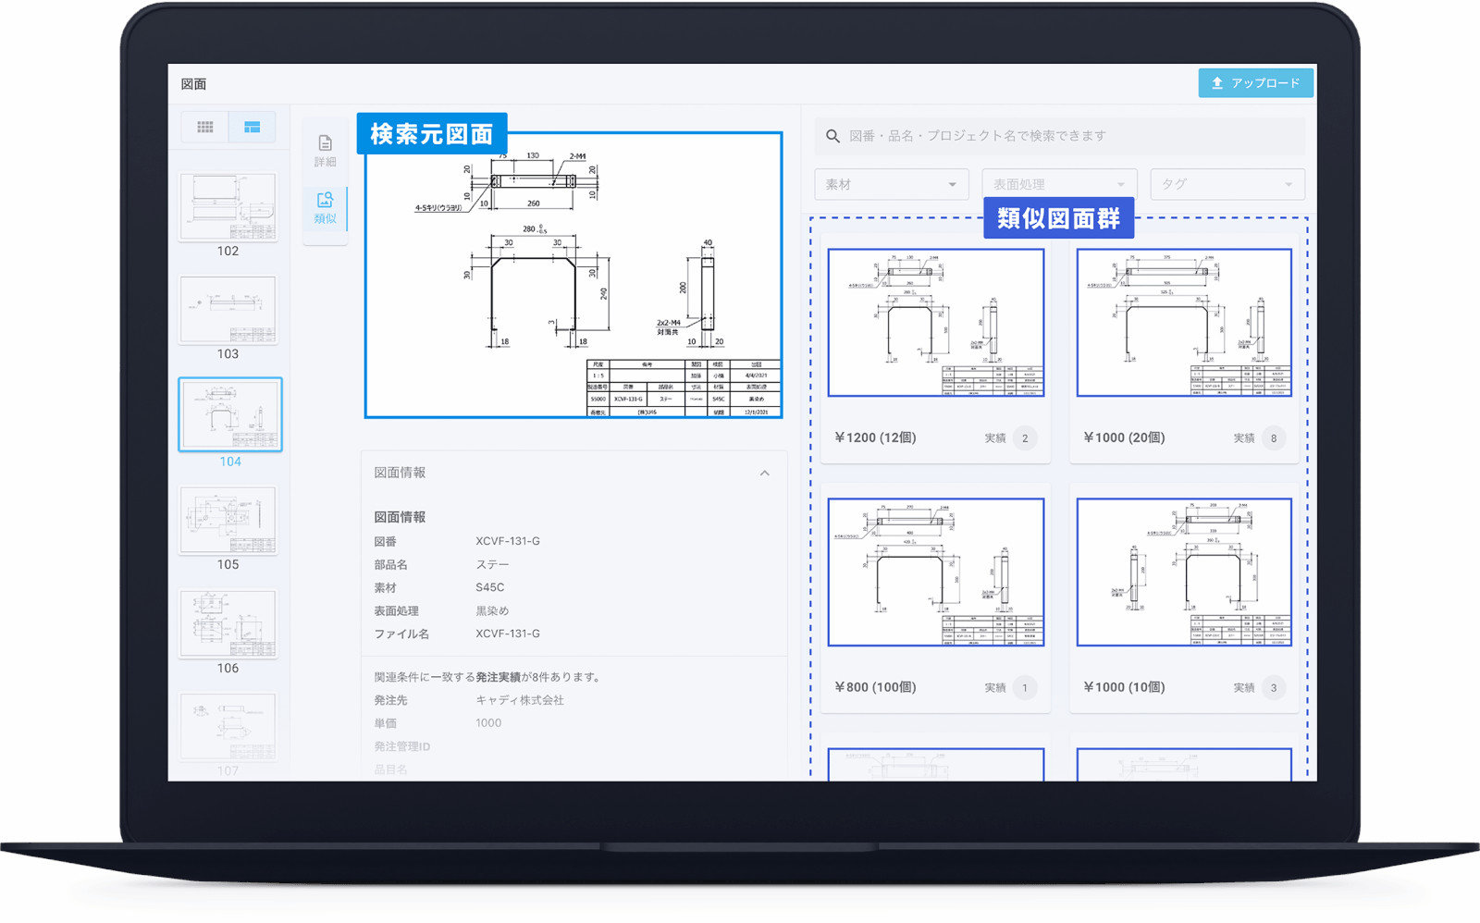This screenshot has height=923, width=1480.
Task: Select drawing thumbnail 102
Action: pyautogui.click(x=228, y=207)
